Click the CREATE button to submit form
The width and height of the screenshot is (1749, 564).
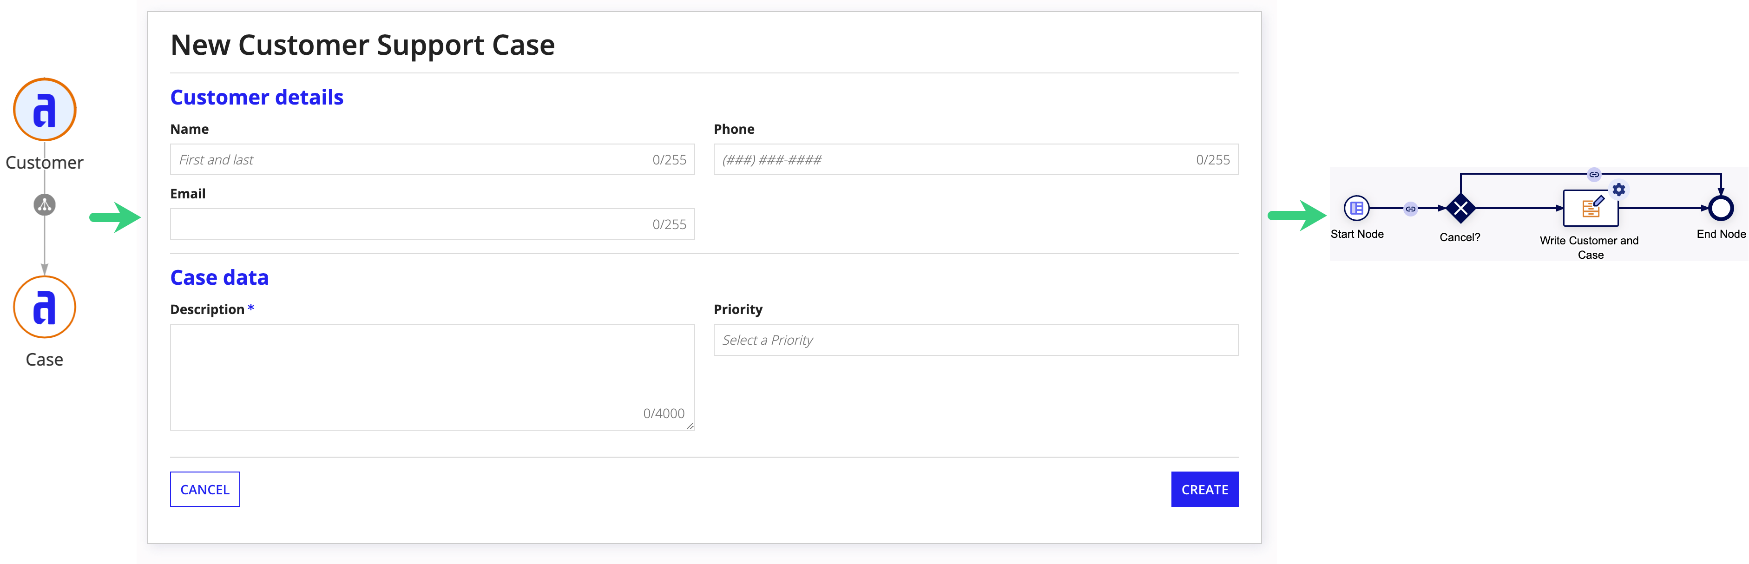1203,488
